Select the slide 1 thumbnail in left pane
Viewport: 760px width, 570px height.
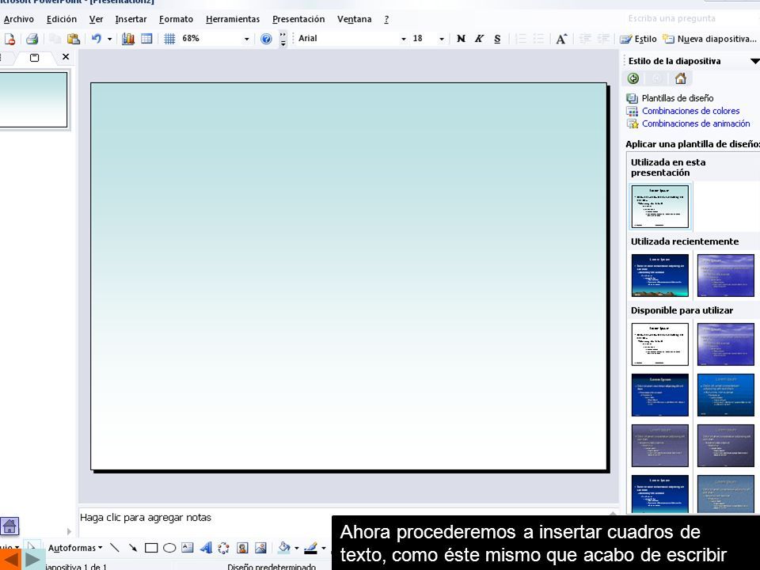(33, 100)
